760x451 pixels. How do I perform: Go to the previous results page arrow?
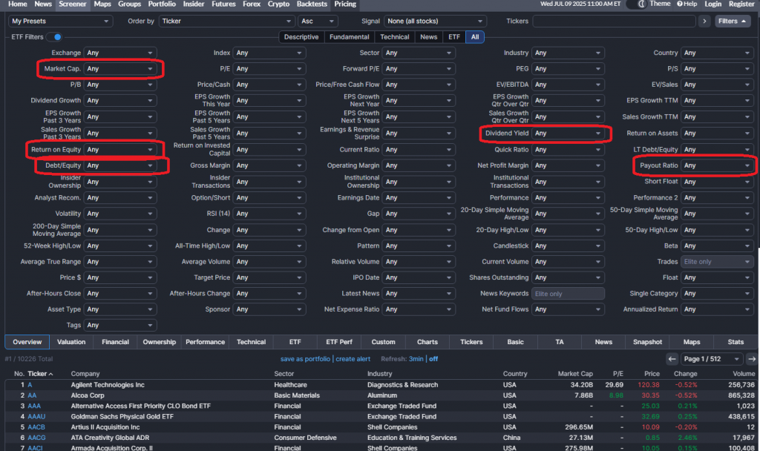[672, 359]
